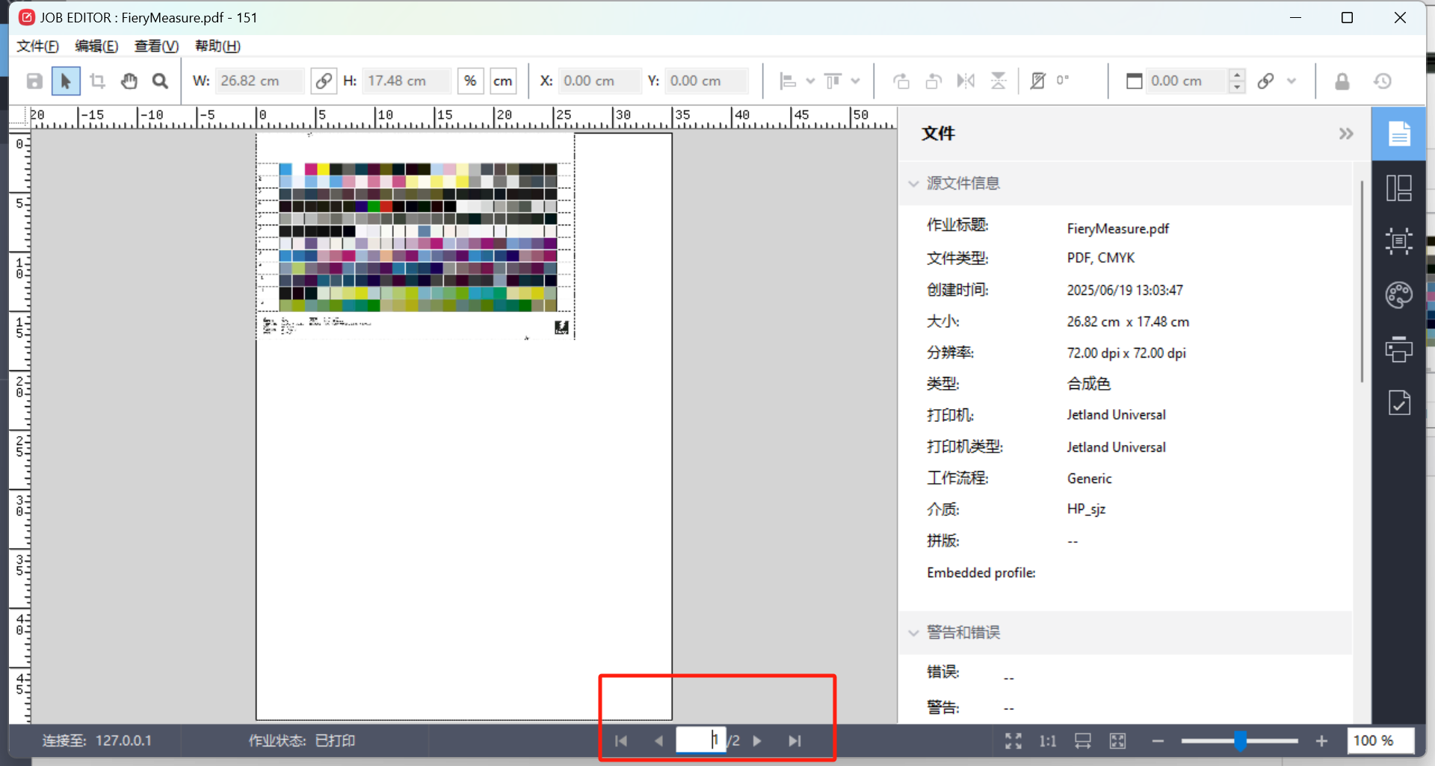
Task: Toggle the margin link icon
Action: point(1265,81)
